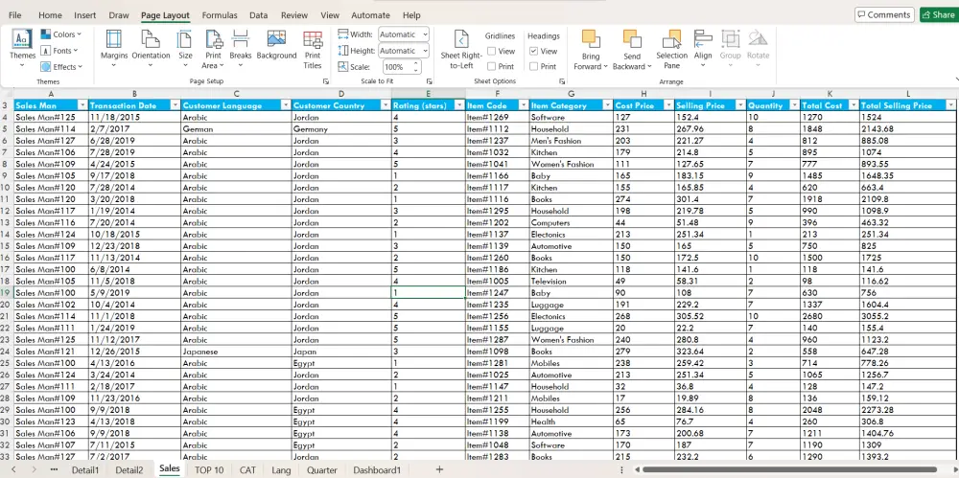Image resolution: width=959 pixels, height=478 pixels.
Task: Uncheck Headings View checkbox
Action: (x=533, y=52)
